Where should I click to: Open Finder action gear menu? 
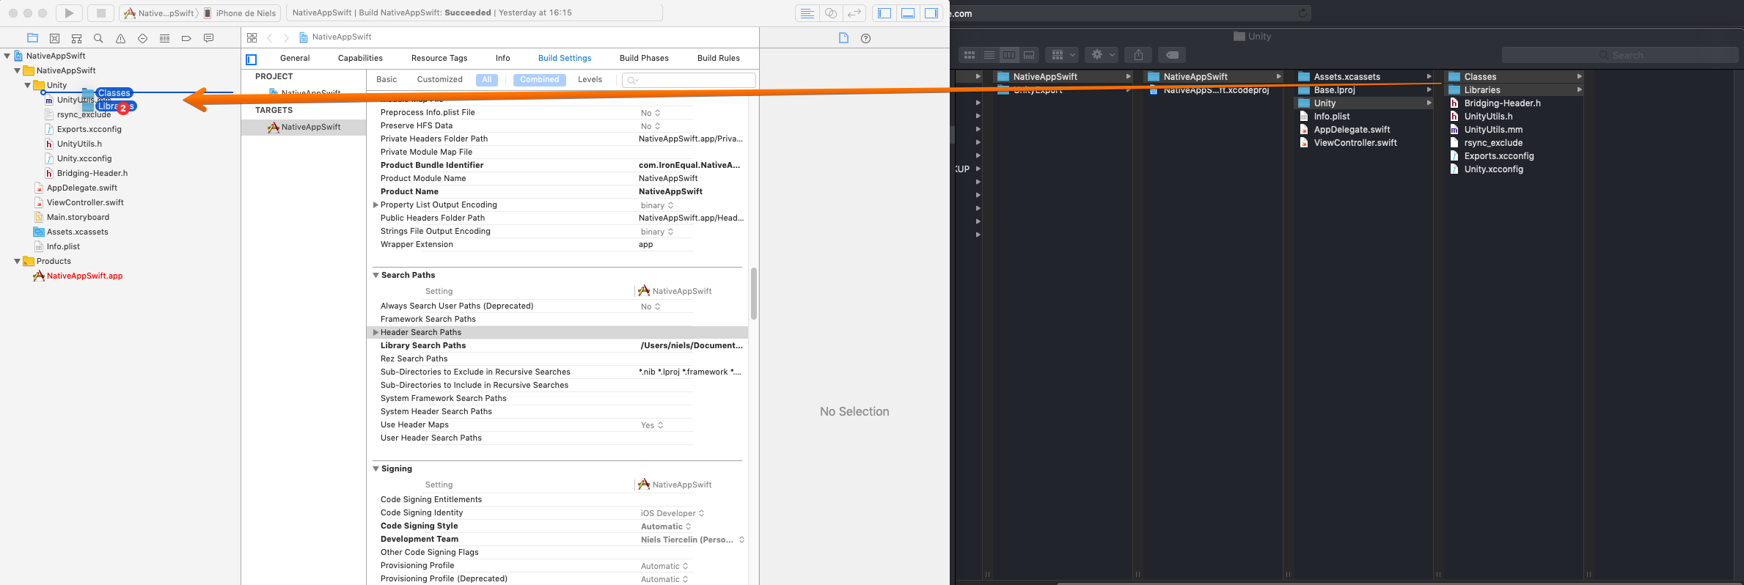tap(1102, 55)
